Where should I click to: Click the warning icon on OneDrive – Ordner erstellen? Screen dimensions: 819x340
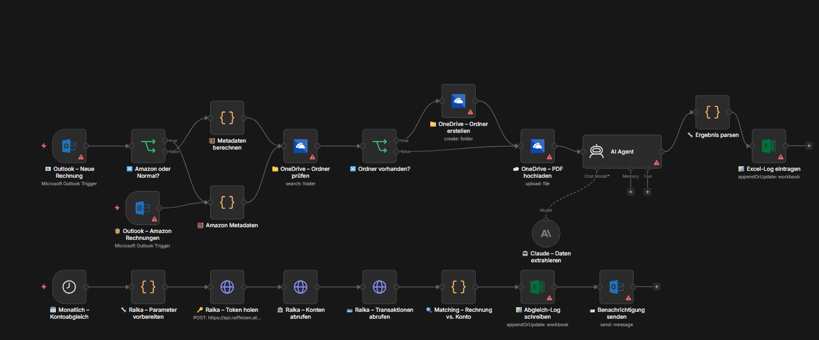pos(470,112)
